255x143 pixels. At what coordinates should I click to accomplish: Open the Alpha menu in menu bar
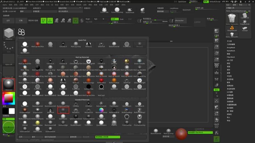4,5
